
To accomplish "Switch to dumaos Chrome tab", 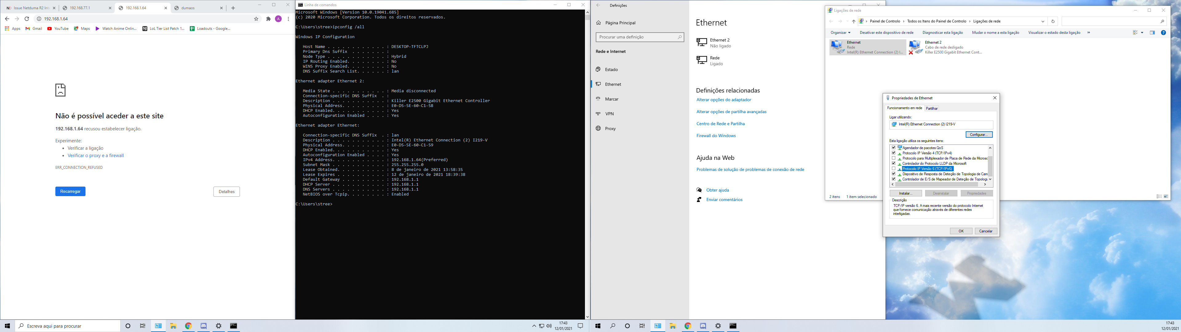I will [x=198, y=8].
